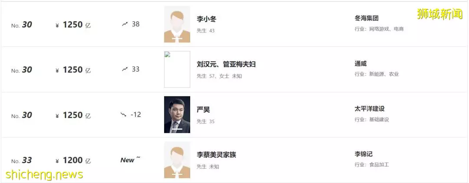Click 李蔡美灵家族's placeholder avatar
The height and width of the screenshot is (183, 469).
(177, 160)
